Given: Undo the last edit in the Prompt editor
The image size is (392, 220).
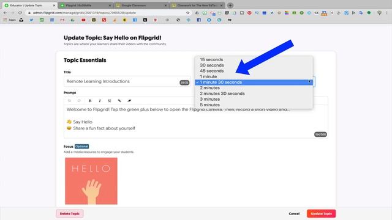Looking at the screenshot, I should 69,101.
